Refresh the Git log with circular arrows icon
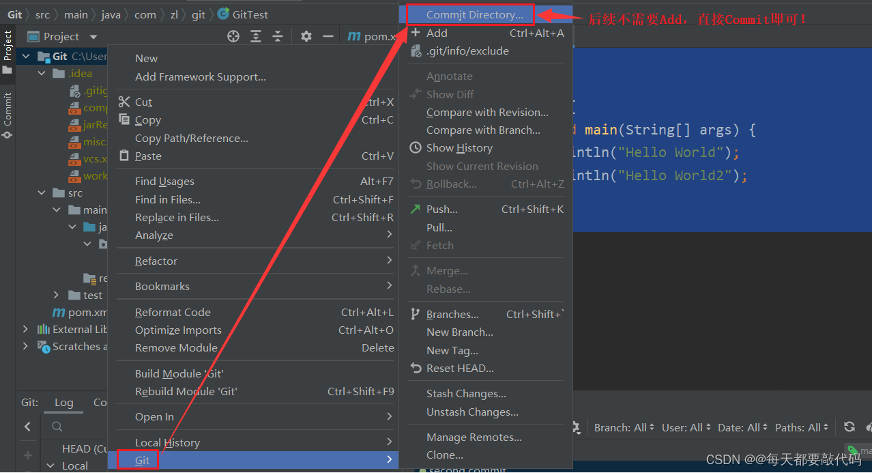The height and width of the screenshot is (473, 872). [x=849, y=427]
